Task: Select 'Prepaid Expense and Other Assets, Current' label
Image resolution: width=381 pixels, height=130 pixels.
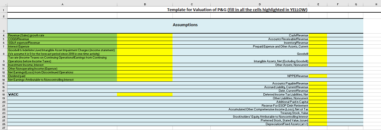Action: 260,47
